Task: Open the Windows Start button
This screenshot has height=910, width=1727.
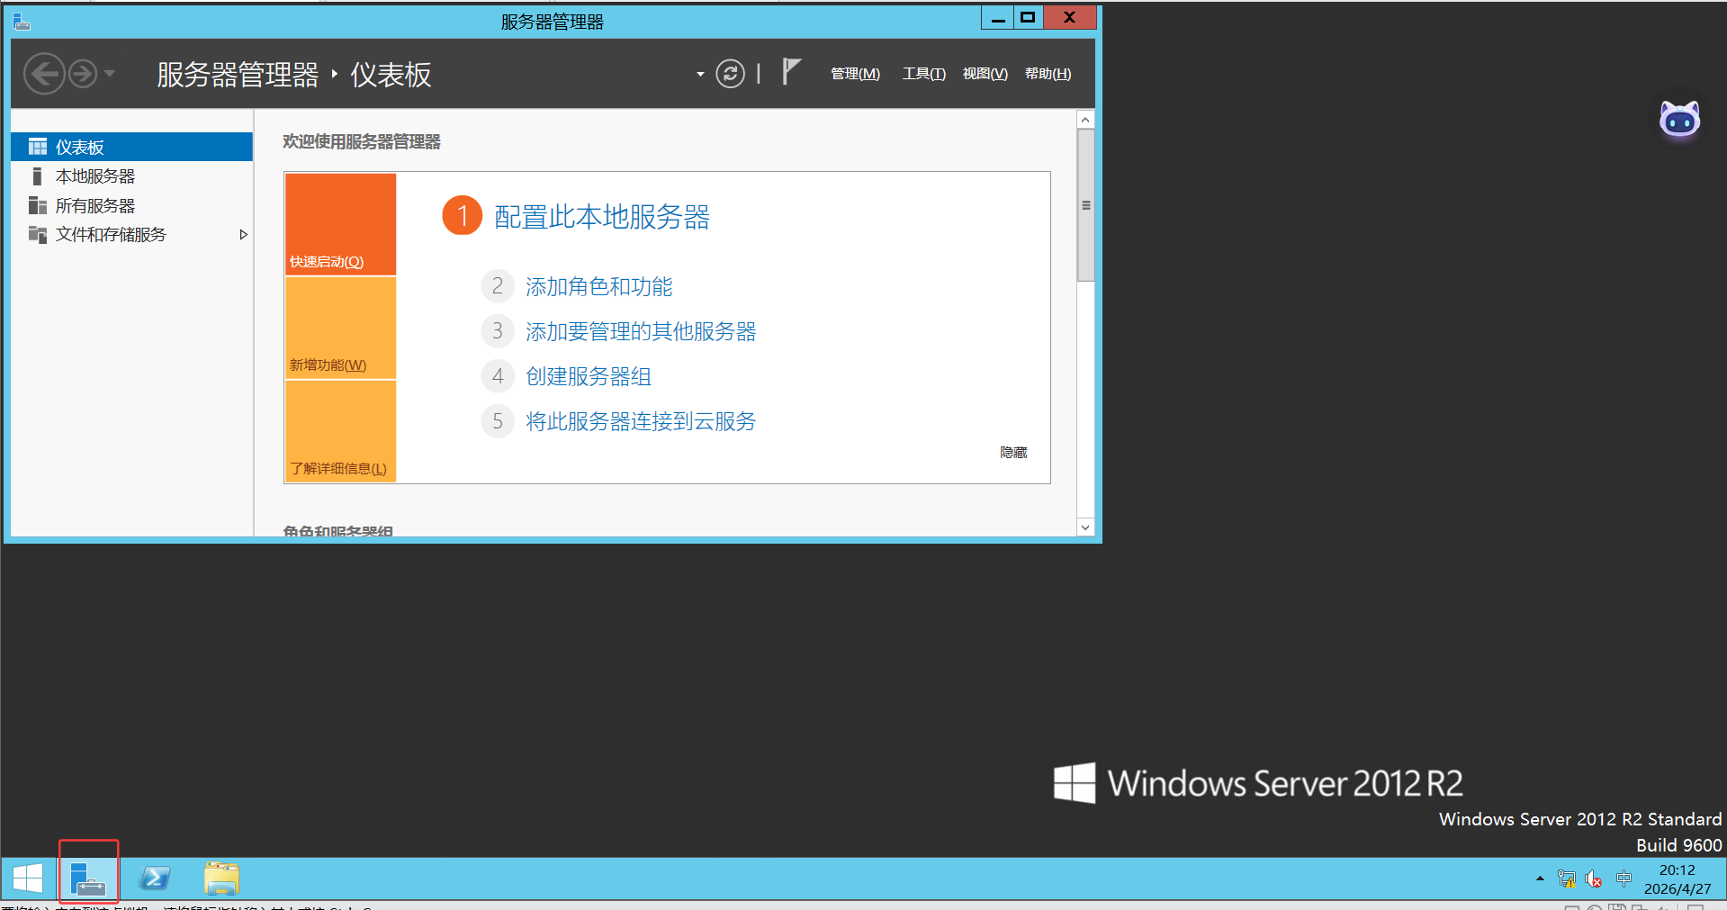Action: 28,878
